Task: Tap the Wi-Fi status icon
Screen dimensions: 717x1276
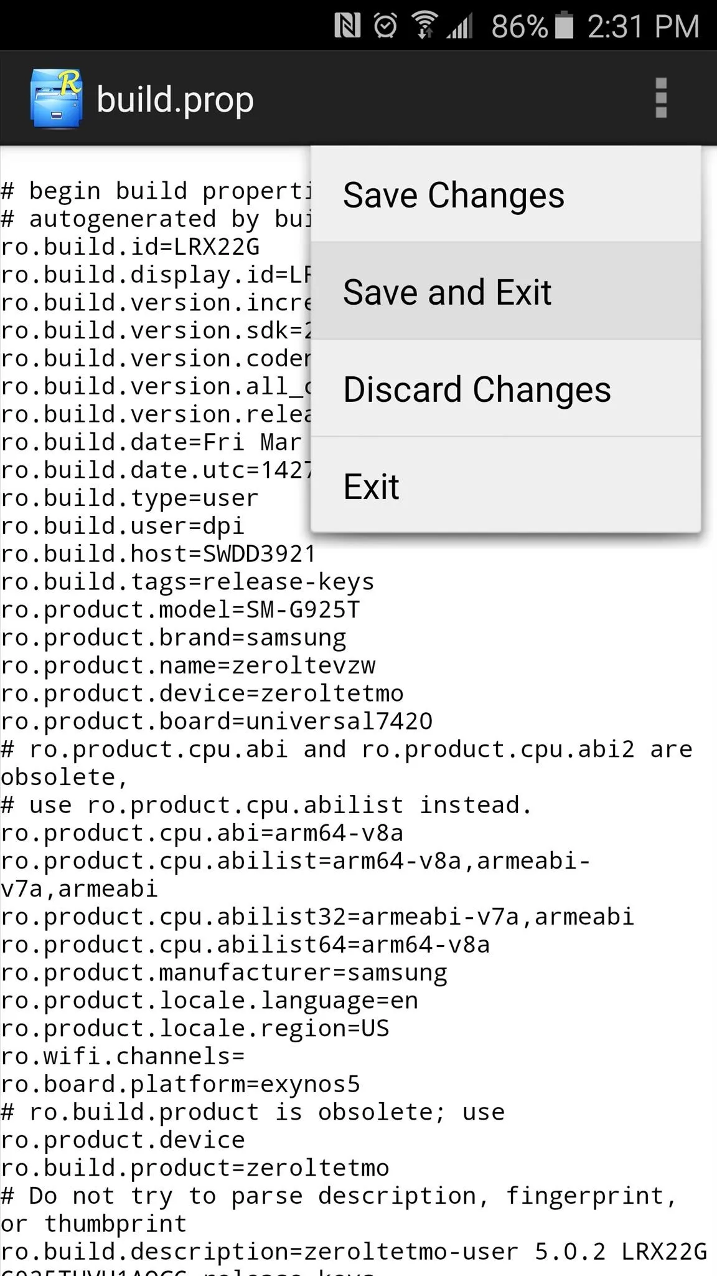Action: (424, 26)
